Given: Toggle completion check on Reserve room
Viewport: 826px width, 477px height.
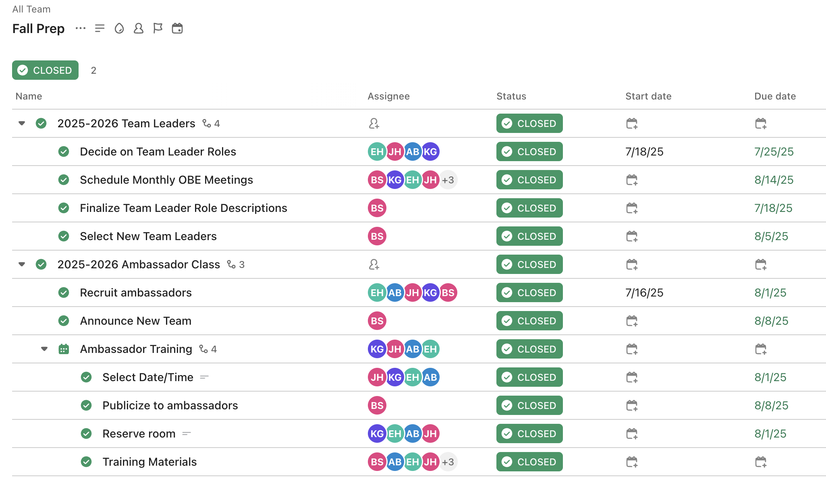Looking at the screenshot, I should pyautogui.click(x=86, y=433).
